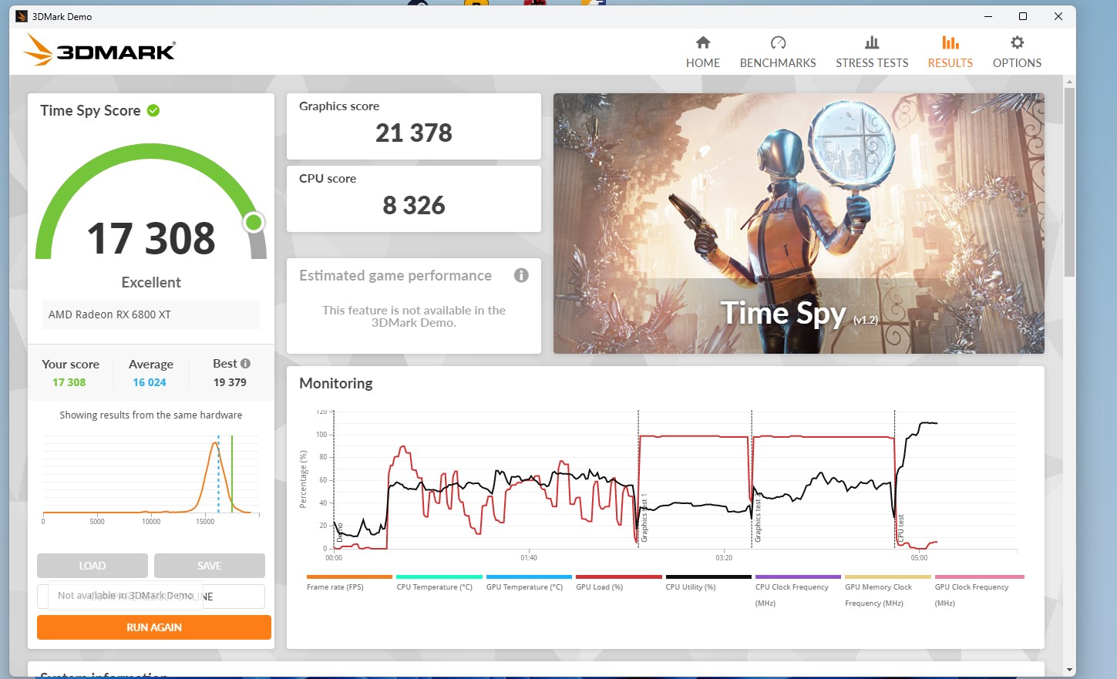Screen dimensions: 1117x679
Task: Click the CPU score value 8 326
Action: tap(414, 206)
